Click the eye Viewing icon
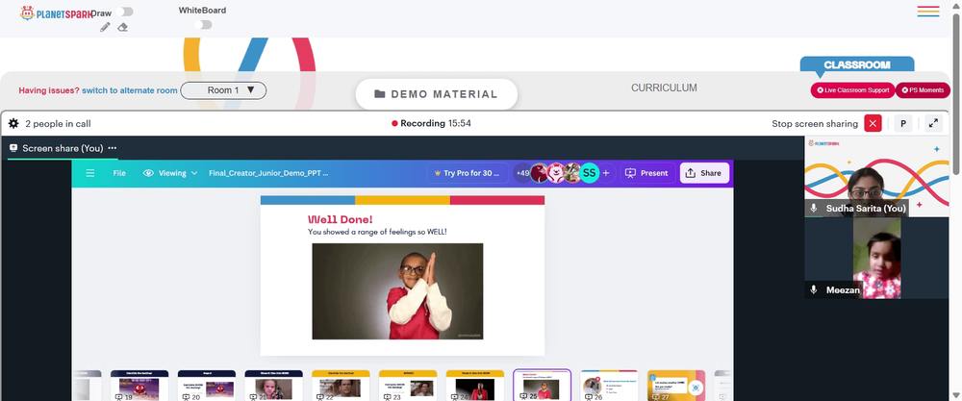This screenshot has height=401, width=962. pyautogui.click(x=148, y=173)
